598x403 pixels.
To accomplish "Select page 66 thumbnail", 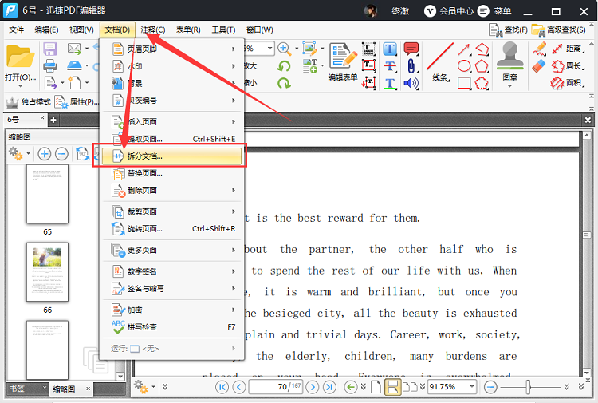I will click(x=47, y=271).
